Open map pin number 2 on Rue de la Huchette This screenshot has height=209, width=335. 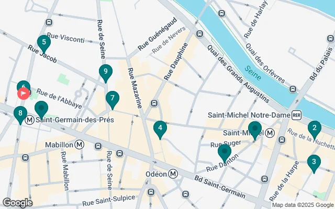[x=314, y=129]
